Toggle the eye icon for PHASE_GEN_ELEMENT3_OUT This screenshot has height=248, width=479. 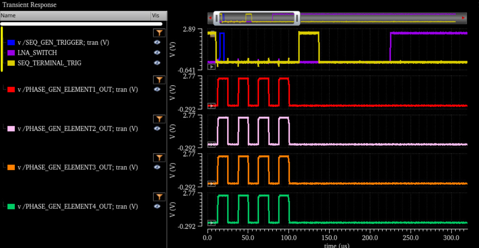tap(157, 167)
